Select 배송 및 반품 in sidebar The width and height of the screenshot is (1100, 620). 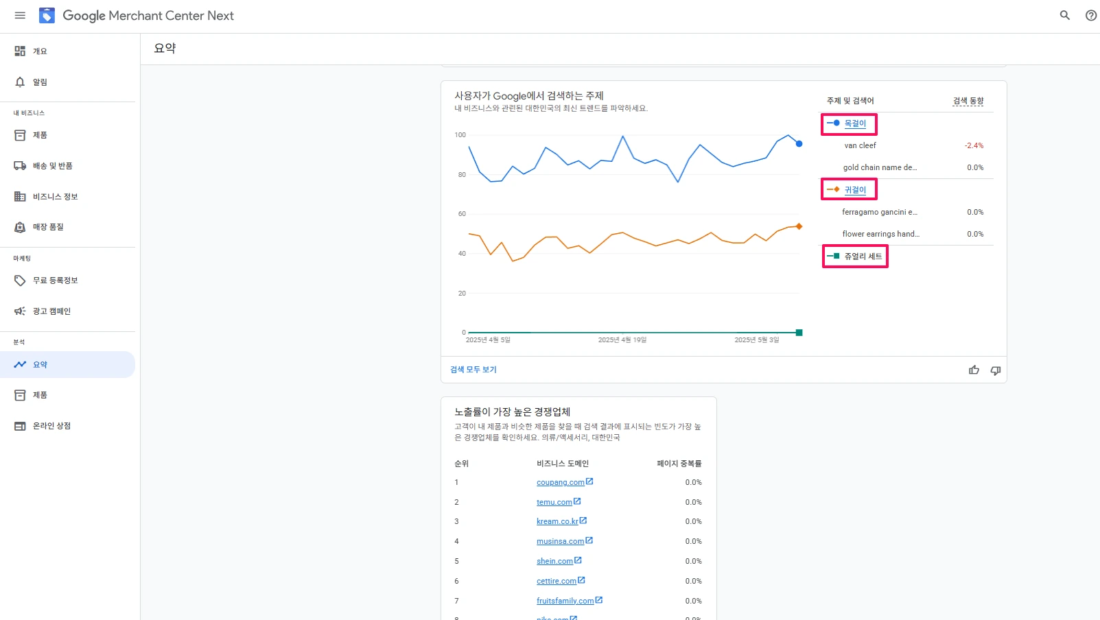52,166
